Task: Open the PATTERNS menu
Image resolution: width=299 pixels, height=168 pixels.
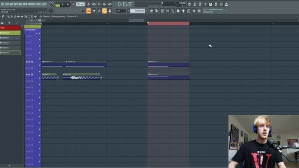Action: pos(18,4)
